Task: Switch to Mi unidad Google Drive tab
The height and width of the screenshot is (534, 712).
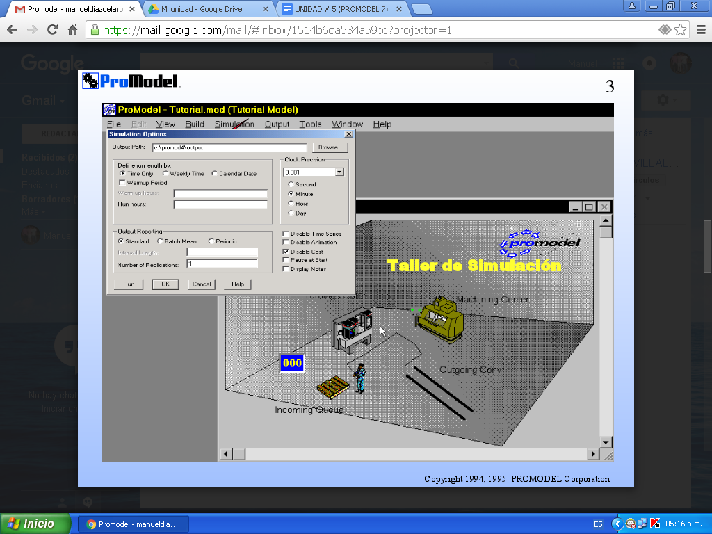Action: [x=207, y=9]
